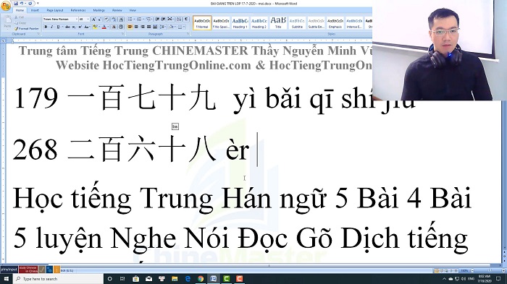Apply the Normal style
Screen dimensions: 507x284
pos(202,23)
